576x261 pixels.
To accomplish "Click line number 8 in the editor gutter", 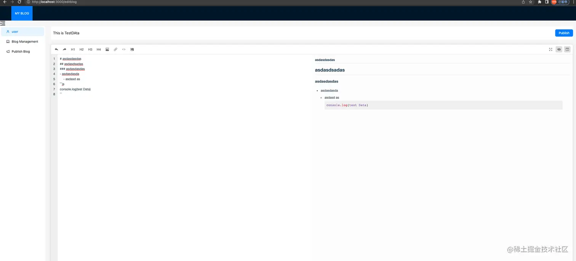I will (x=54, y=94).
